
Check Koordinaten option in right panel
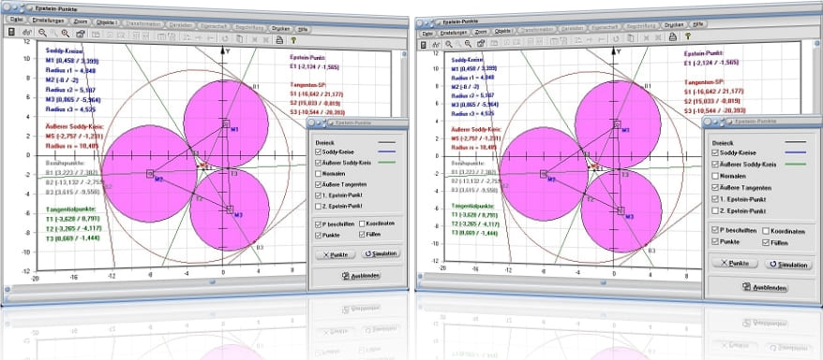click(x=766, y=231)
